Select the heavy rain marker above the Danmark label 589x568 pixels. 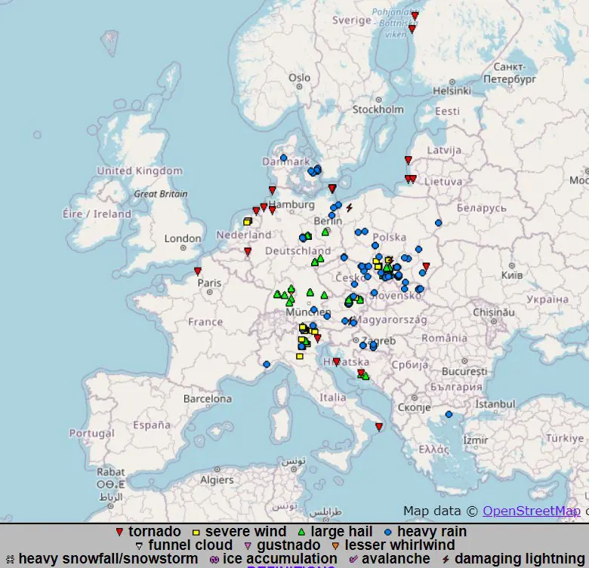284,158
